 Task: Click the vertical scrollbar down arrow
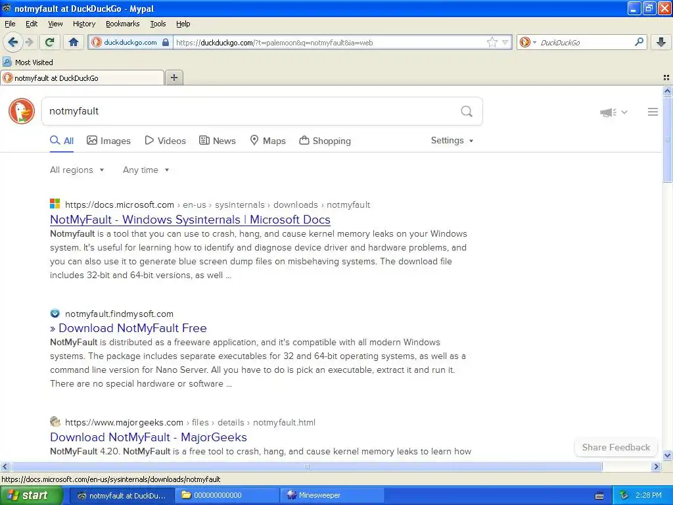[x=667, y=456]
